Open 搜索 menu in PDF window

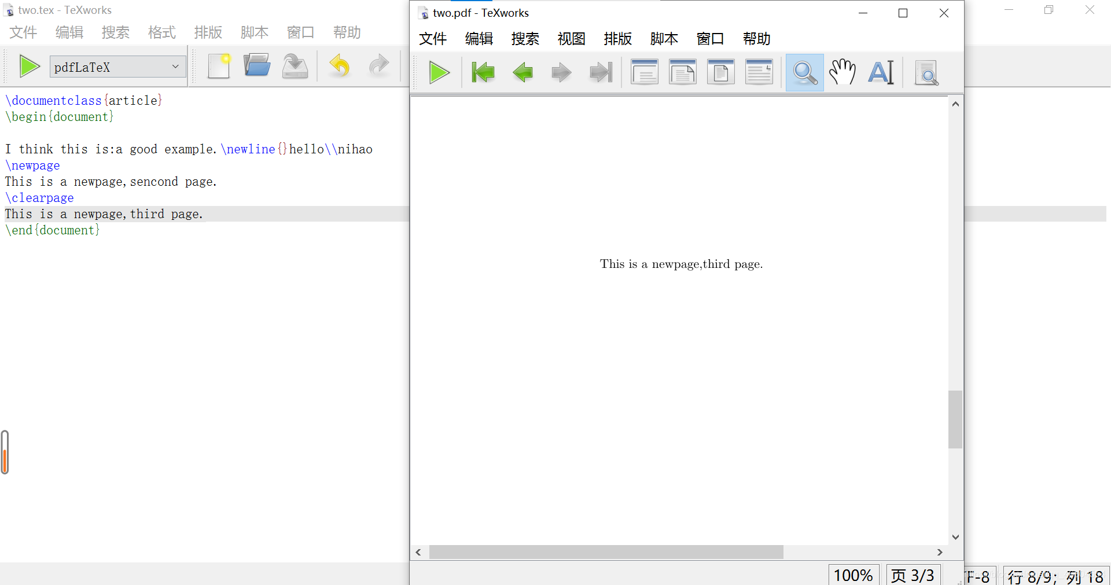pos(525,39)
